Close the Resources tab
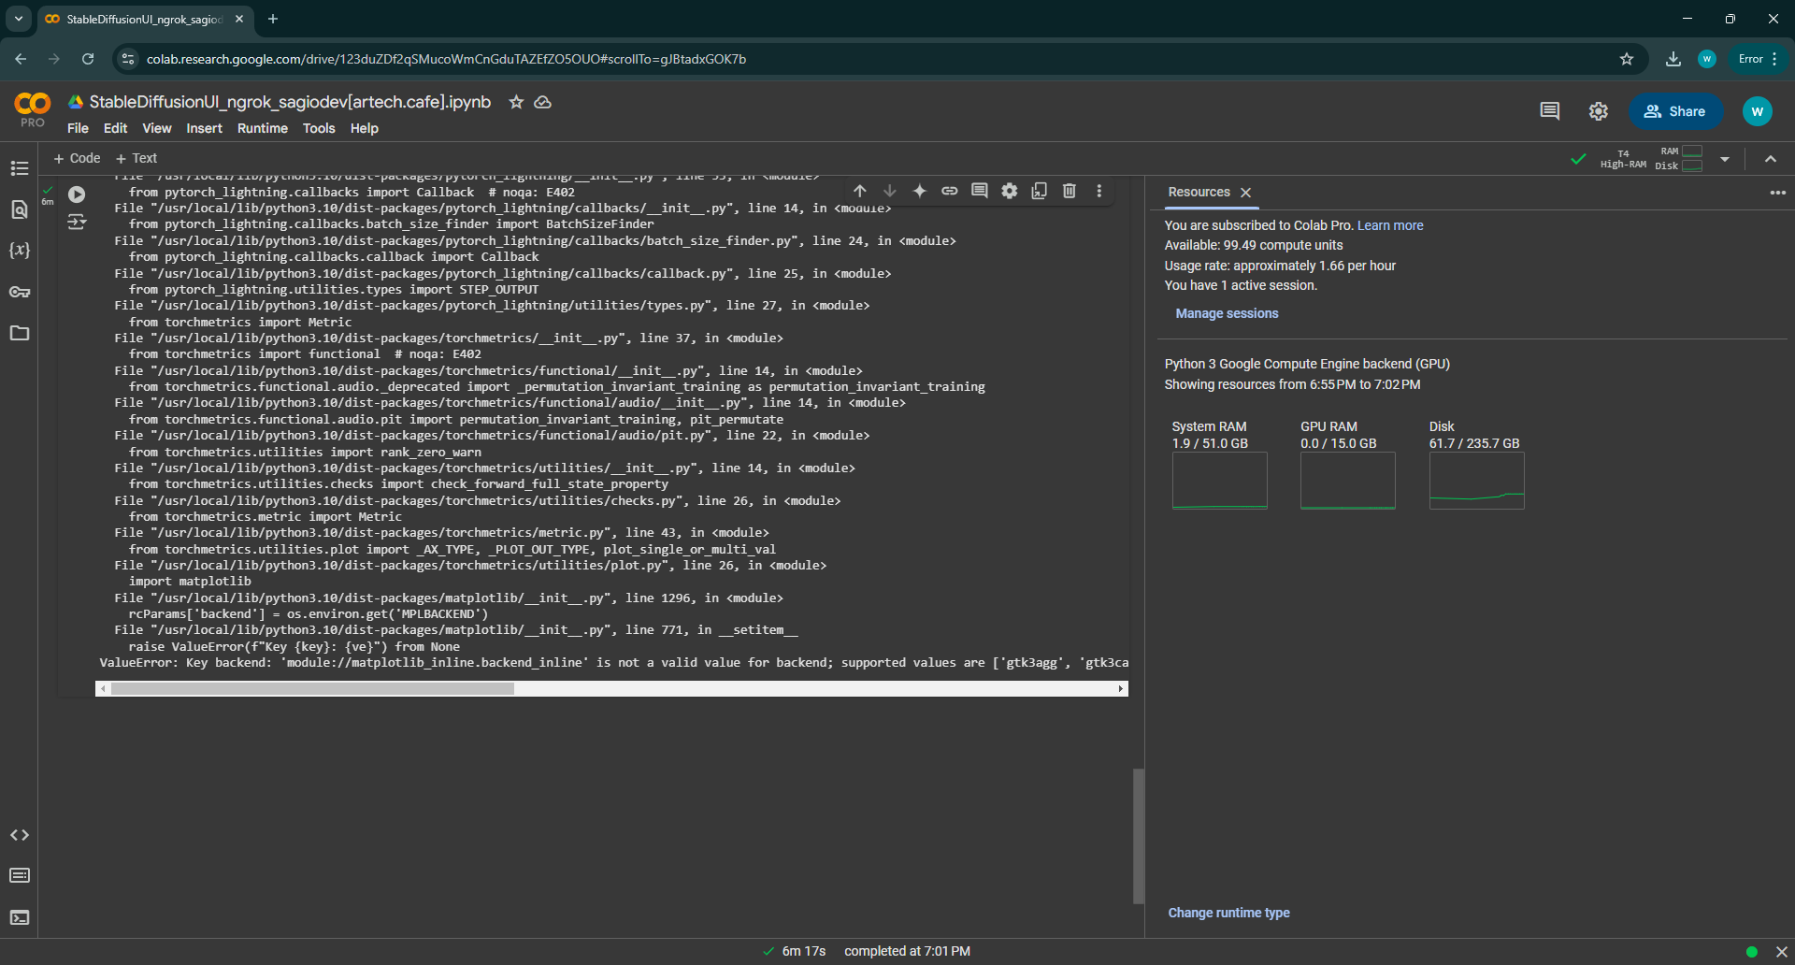 click(1245, 193)
